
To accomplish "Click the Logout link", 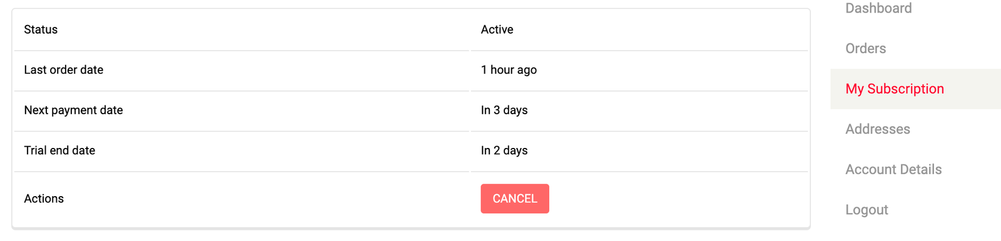I will click(x=866, y=210).
